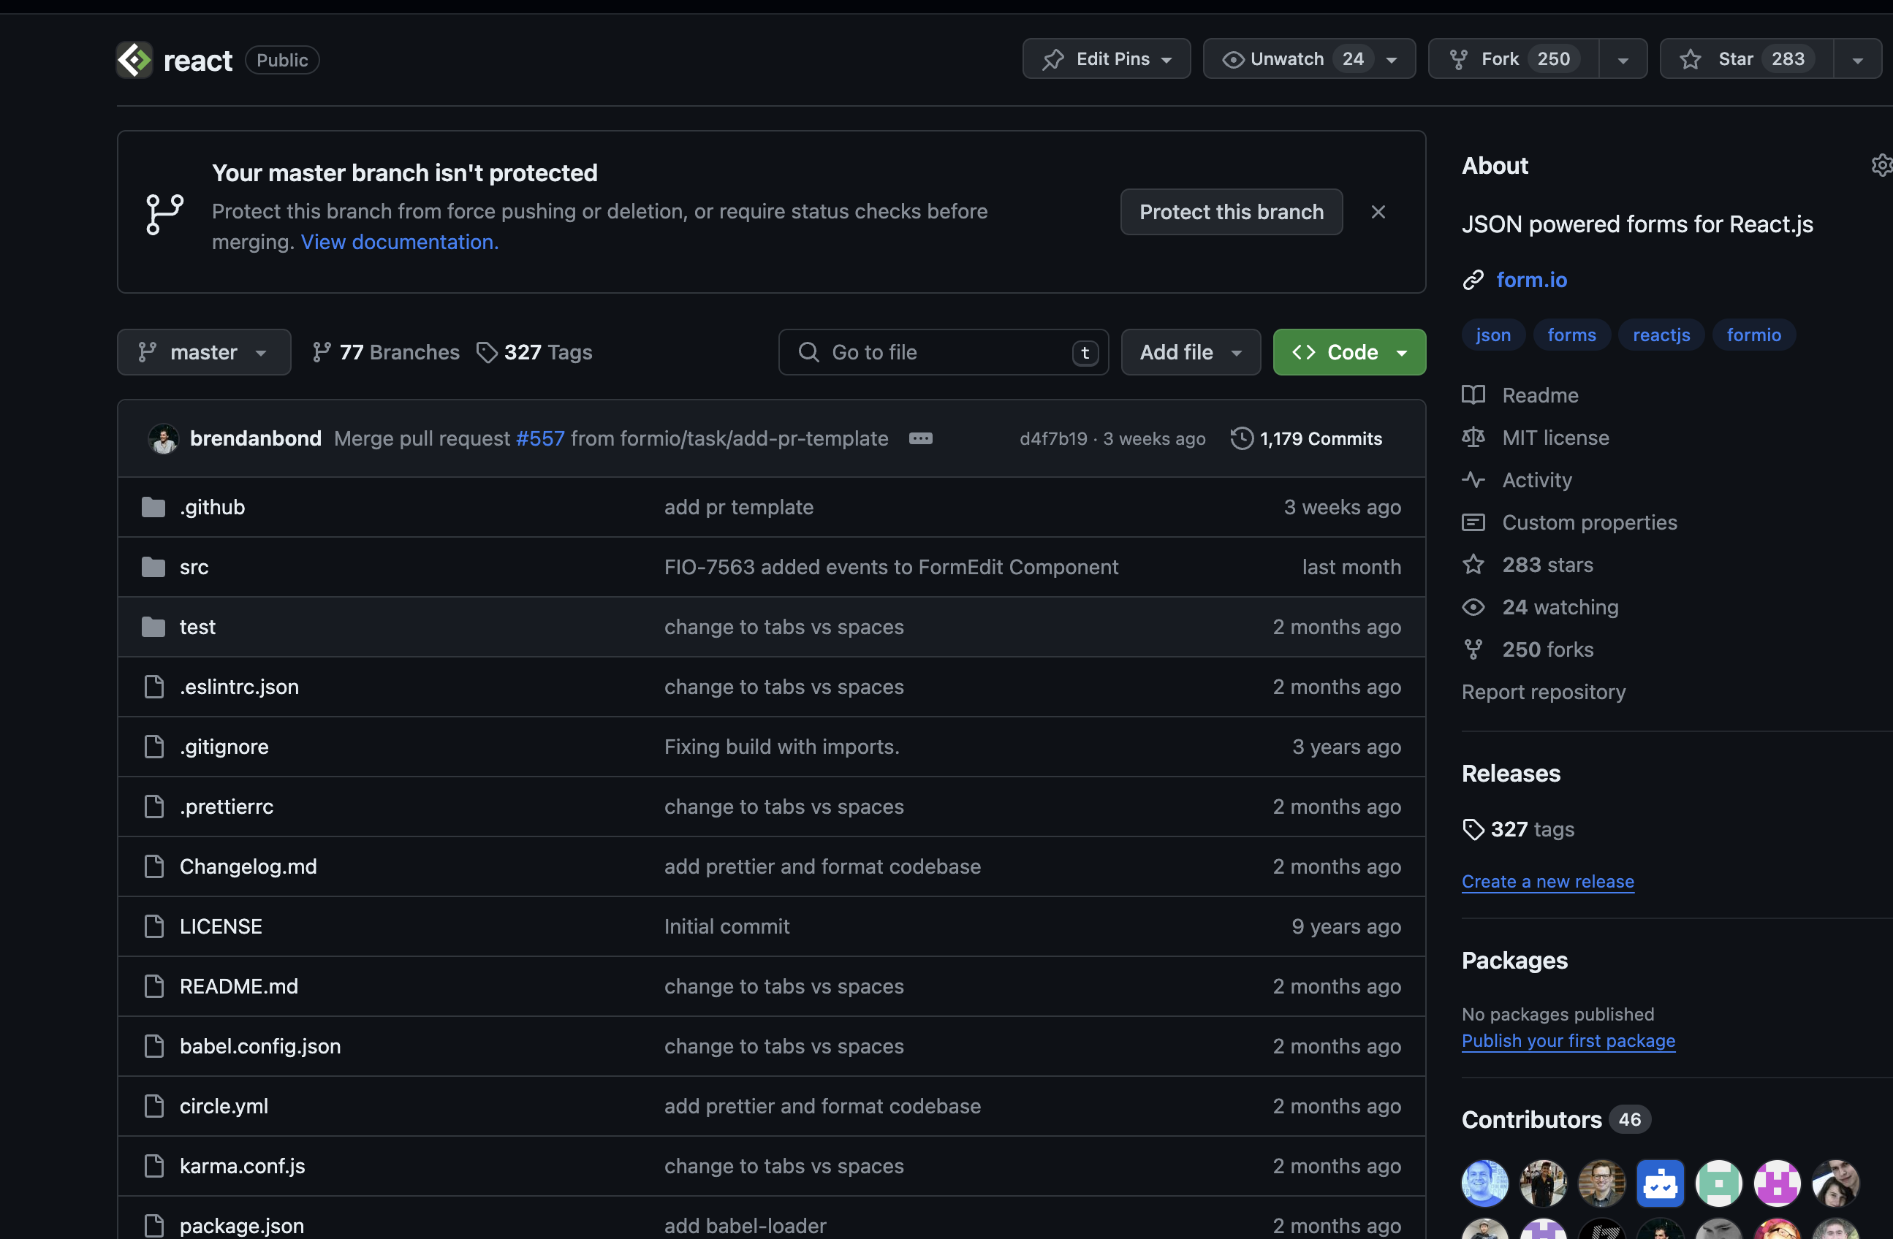Open first contributor avatar
Screen dimensions: 1893x1239
click(1484, 1183)
